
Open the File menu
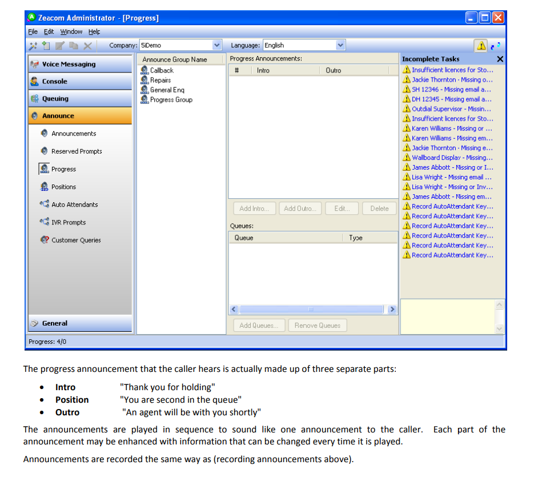[x=33, y=31]
